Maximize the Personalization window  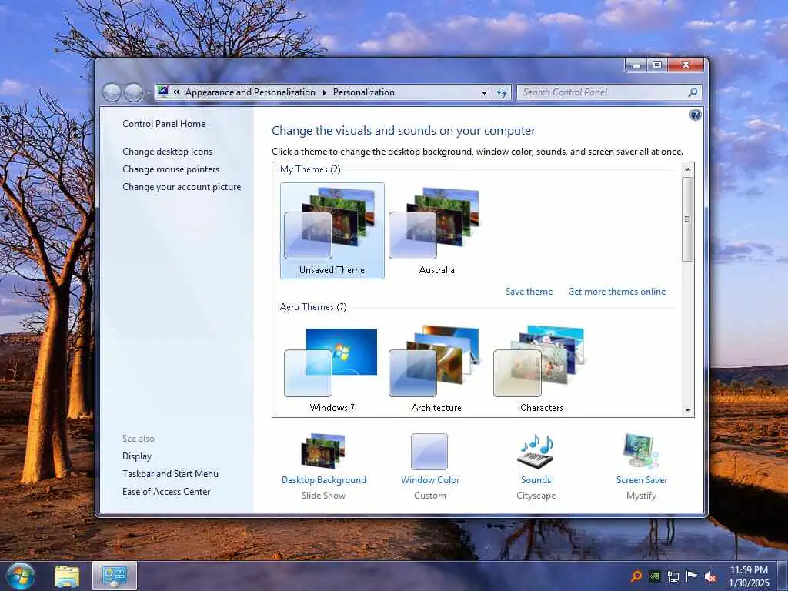pos(657,65)
